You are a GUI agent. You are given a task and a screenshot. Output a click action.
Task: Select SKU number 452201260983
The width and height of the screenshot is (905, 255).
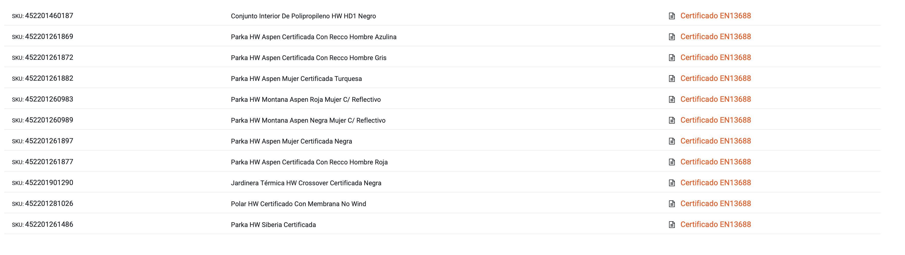tap(49, 100)
